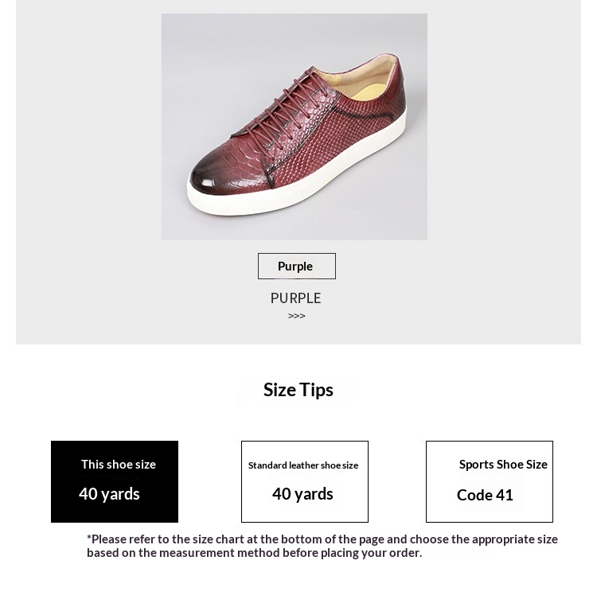597x611 pixels.
Task: Expand the triple arrow chevrons below PURPLE
Action: pyautogui.click(x=296, y=316)
